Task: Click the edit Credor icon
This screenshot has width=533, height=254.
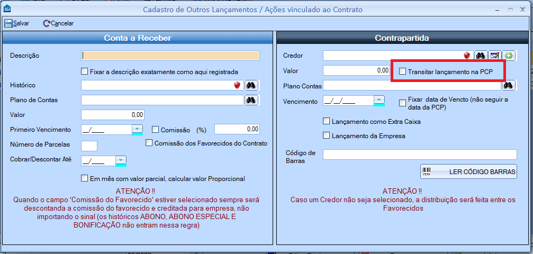Action: [x=495, y=56]
